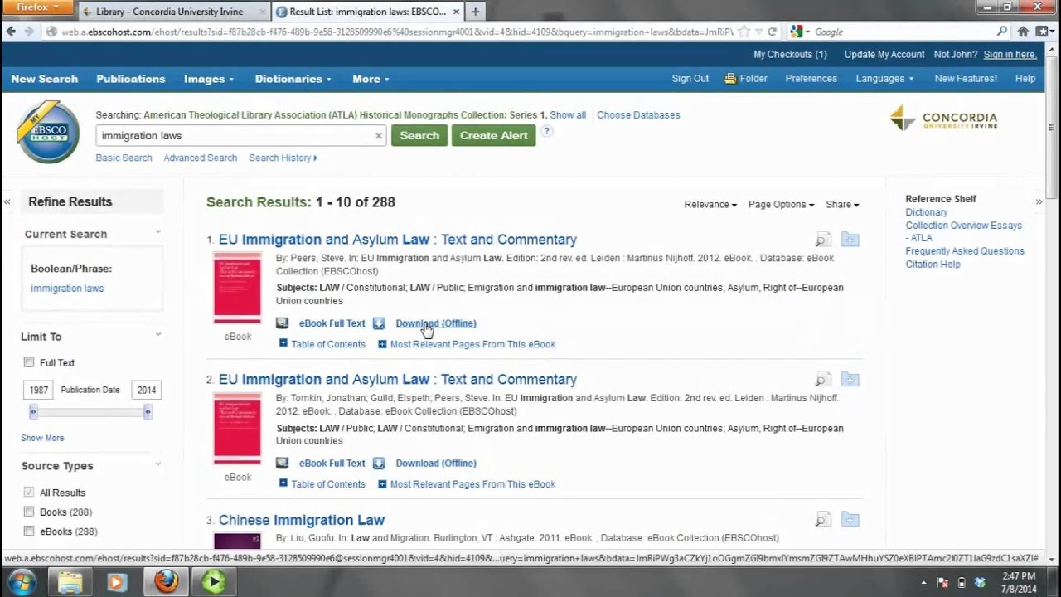This screenshot has height=597, width=1061.
Task: Click download icon for result 1
Action: (x=379, y=323)
